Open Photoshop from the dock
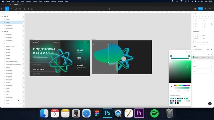 pos(107,113)
